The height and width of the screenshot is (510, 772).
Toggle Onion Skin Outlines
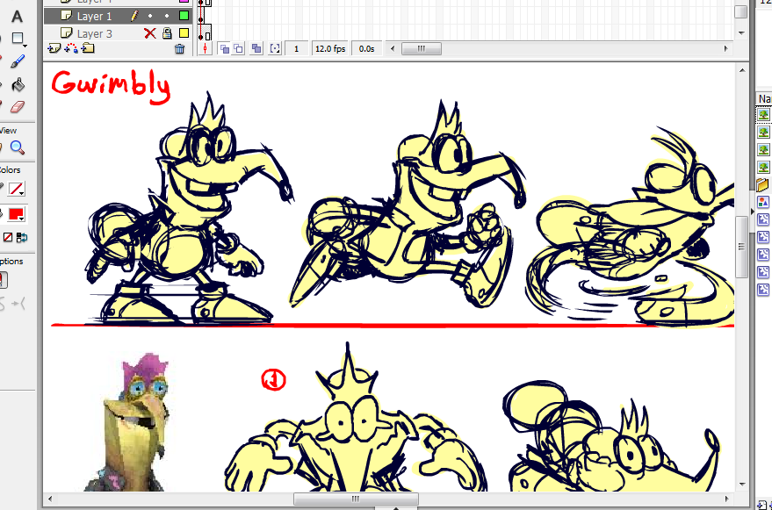[238, 48]
